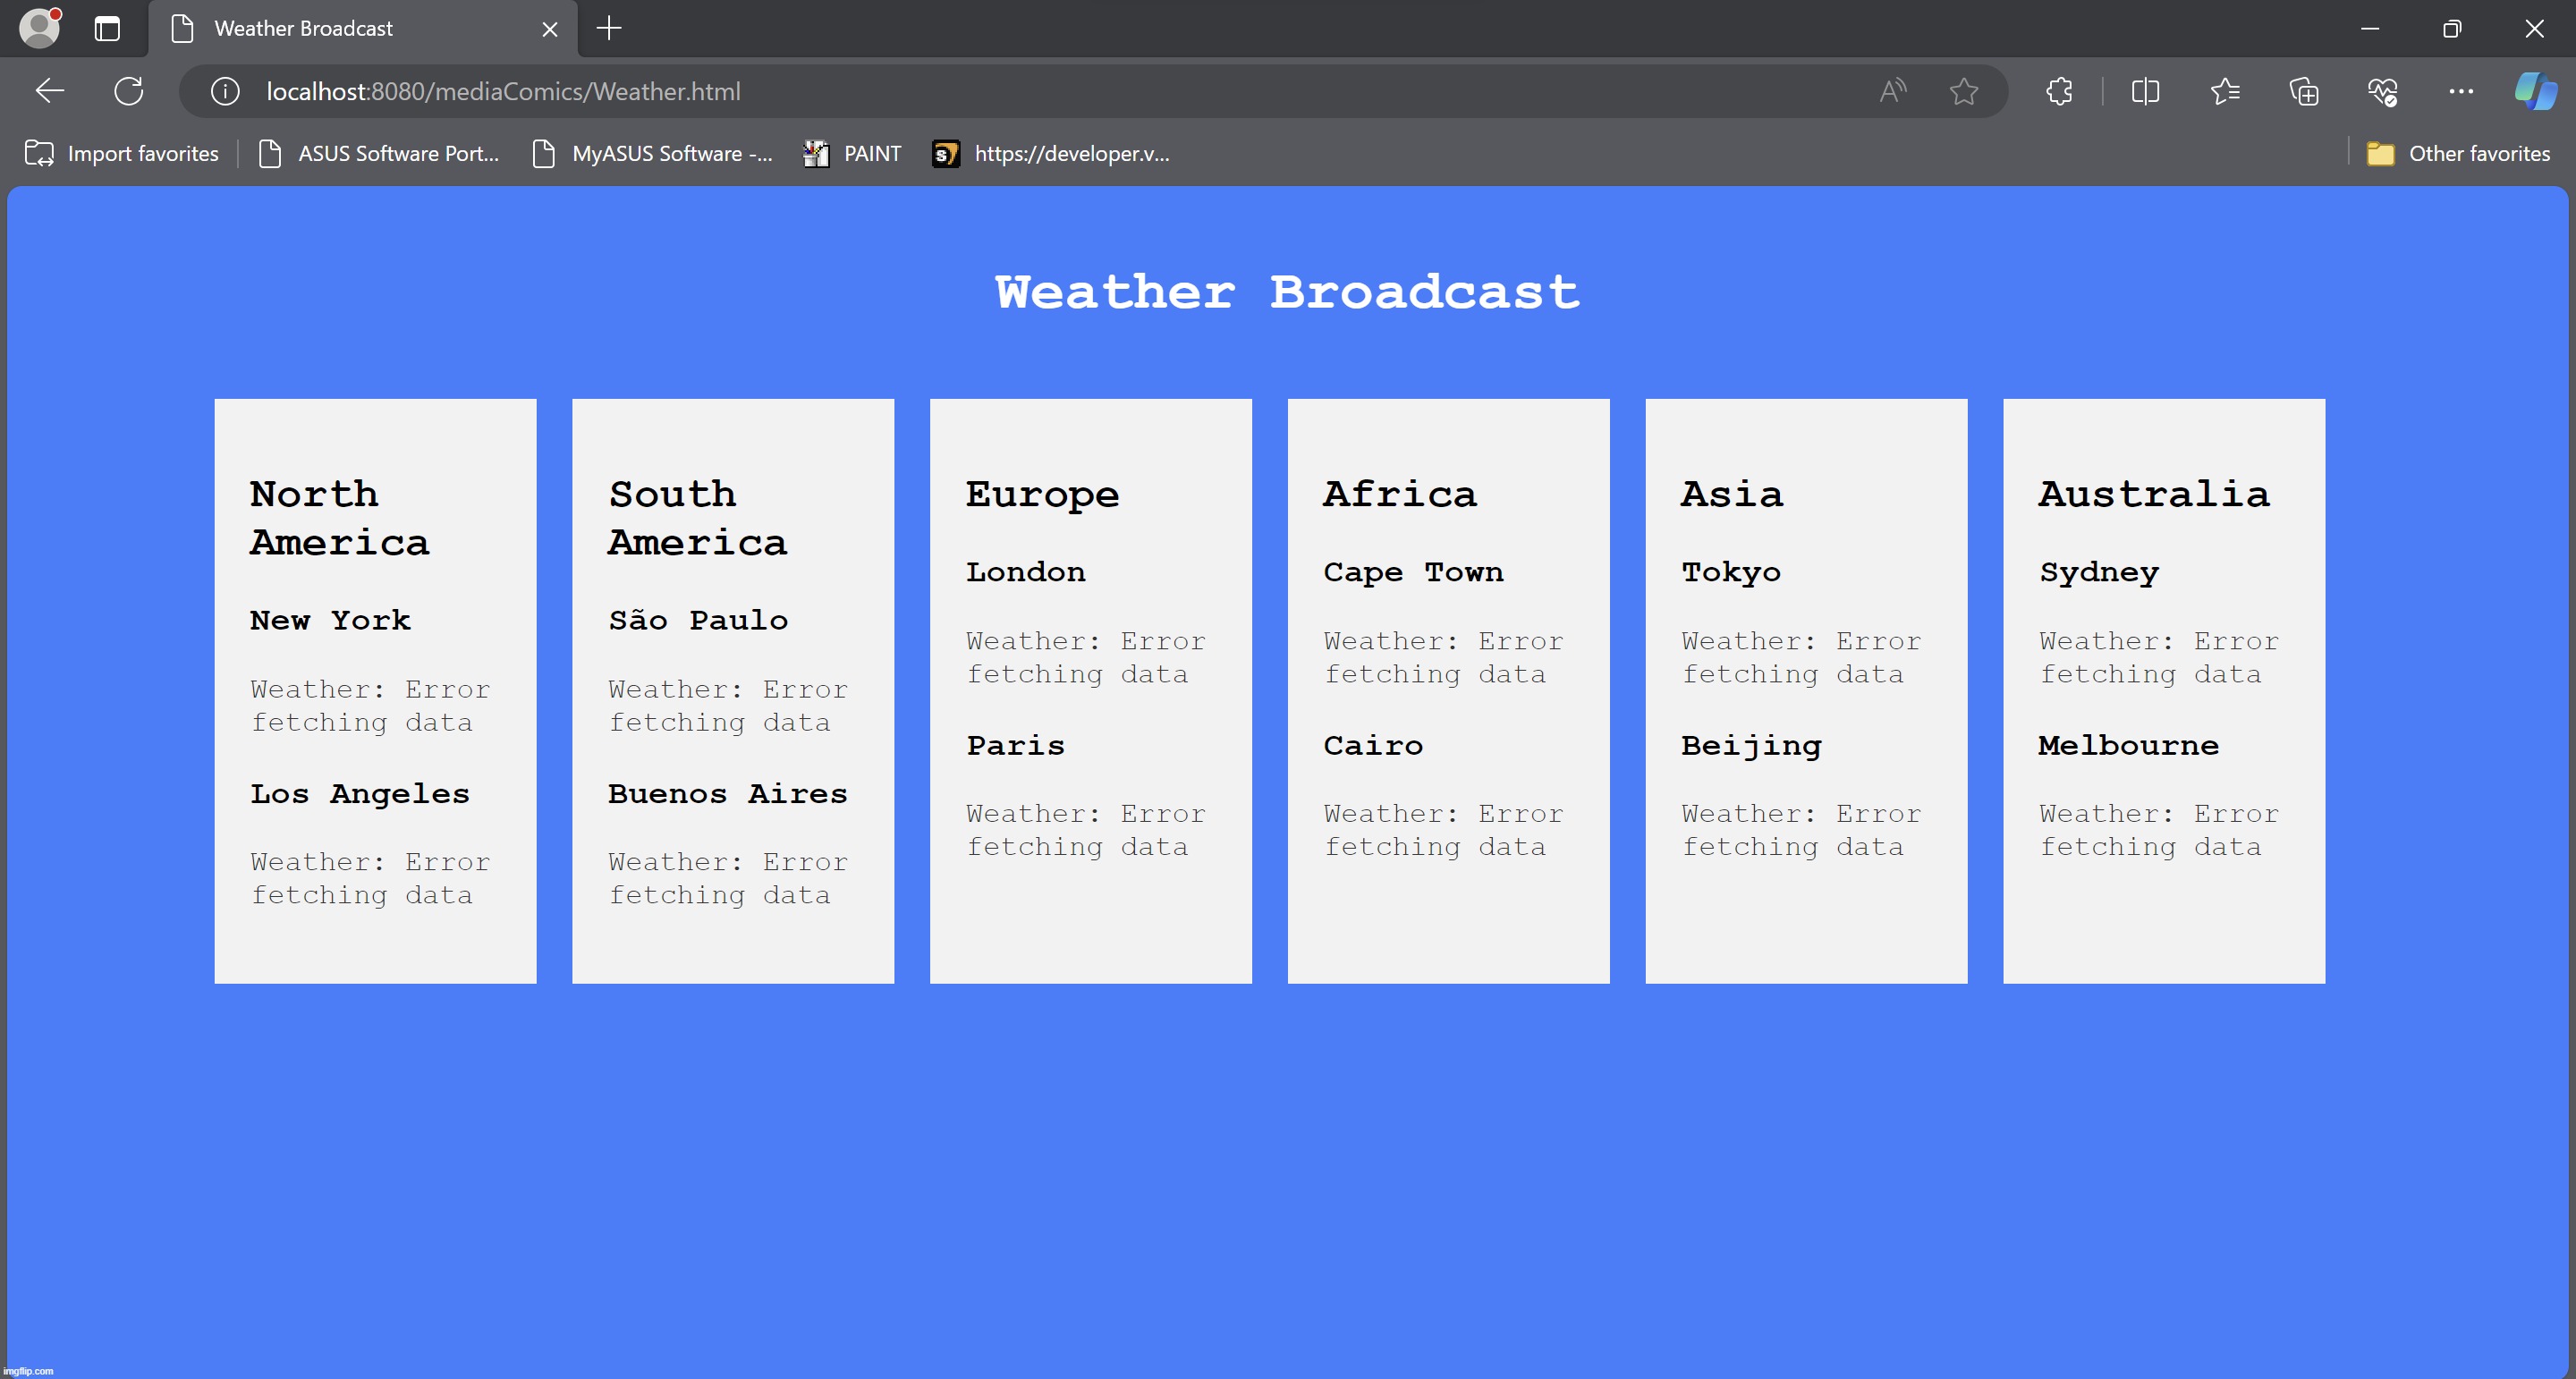The width and height of the screenshot is (2576, 1379).
Task: Click the Los Angeles city name
Action: pyautogui.click(x=360, y=794)
